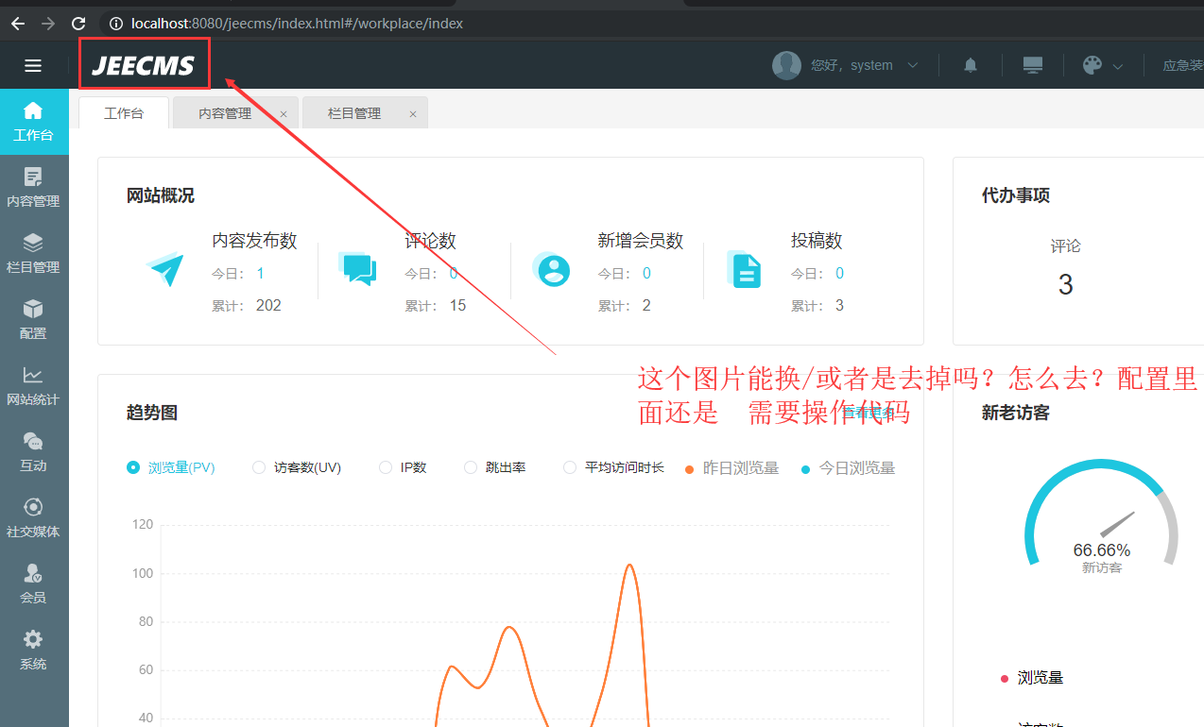Open 互动 in the sidebar
This screenshot has width=1204, height=727.
click(x=34, y=452)
